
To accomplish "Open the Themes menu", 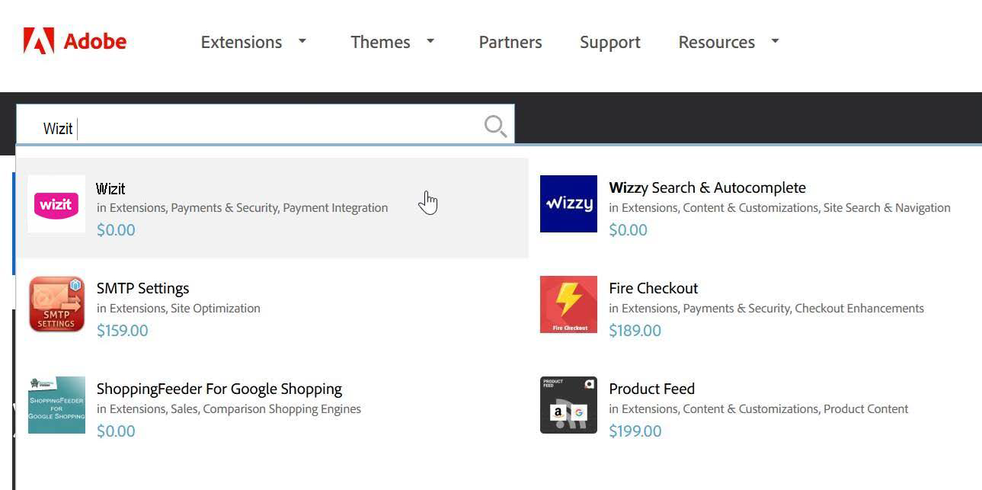I will 380,42.
